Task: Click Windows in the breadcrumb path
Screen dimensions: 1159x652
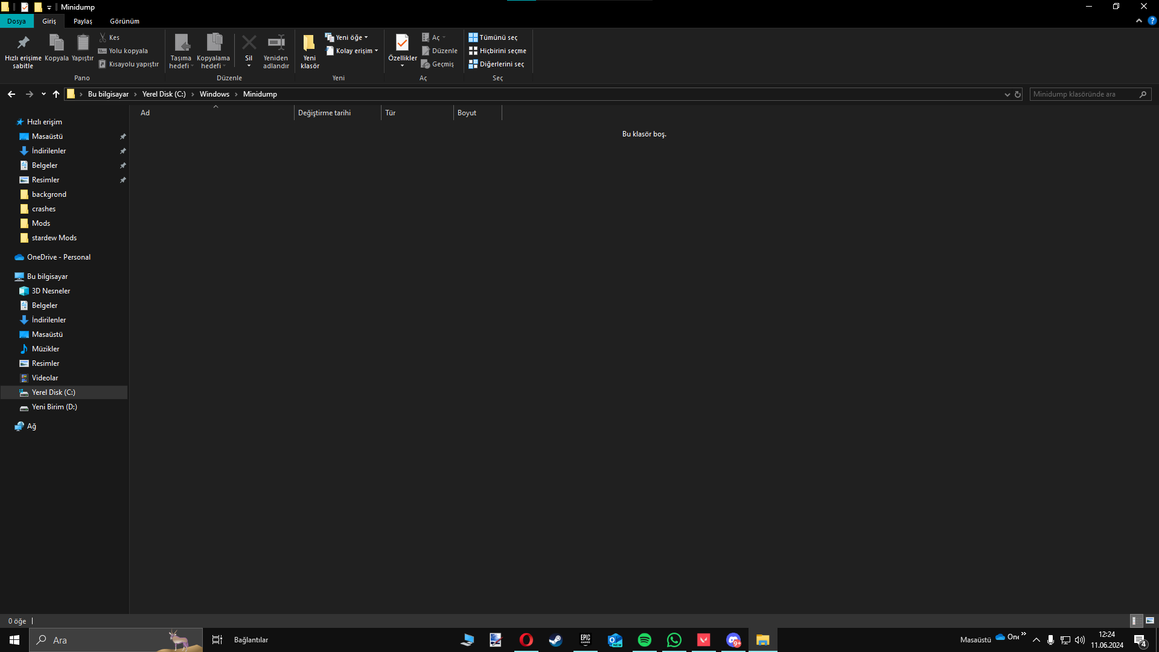Action: pyautogui.click(x=214, y=94)
